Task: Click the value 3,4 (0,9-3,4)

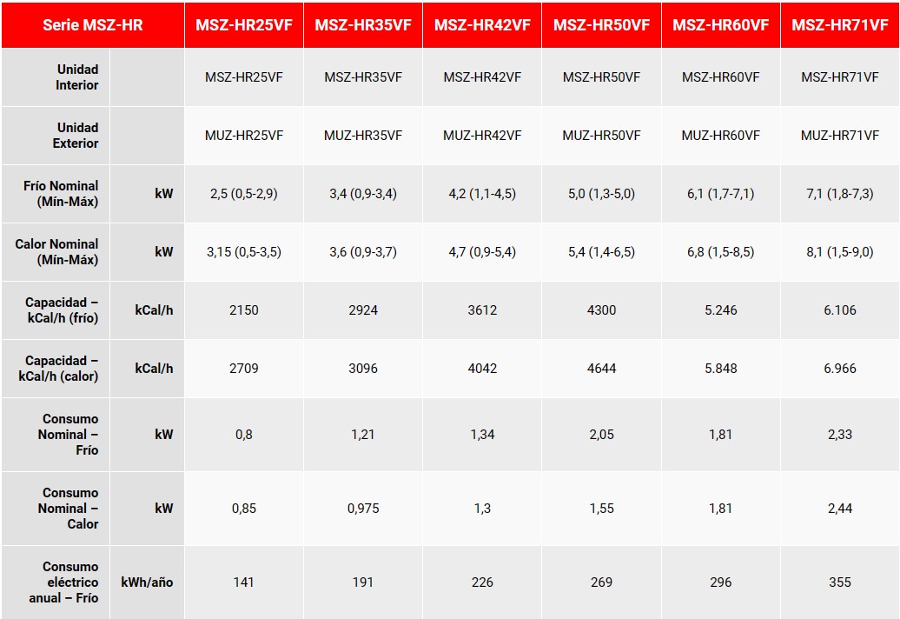Action: [363, 194]
